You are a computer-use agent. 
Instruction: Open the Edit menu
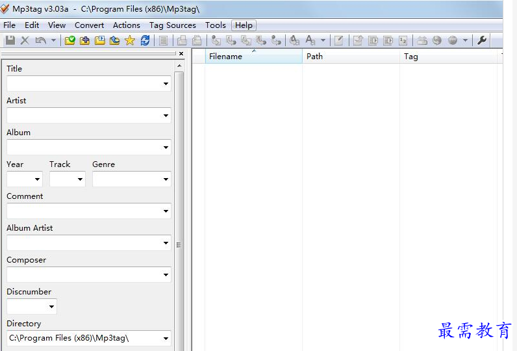(32, 25)
